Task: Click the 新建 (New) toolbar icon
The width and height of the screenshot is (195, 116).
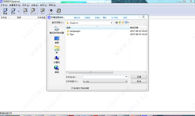Action: pyautogui.click(x=5, y=11)
